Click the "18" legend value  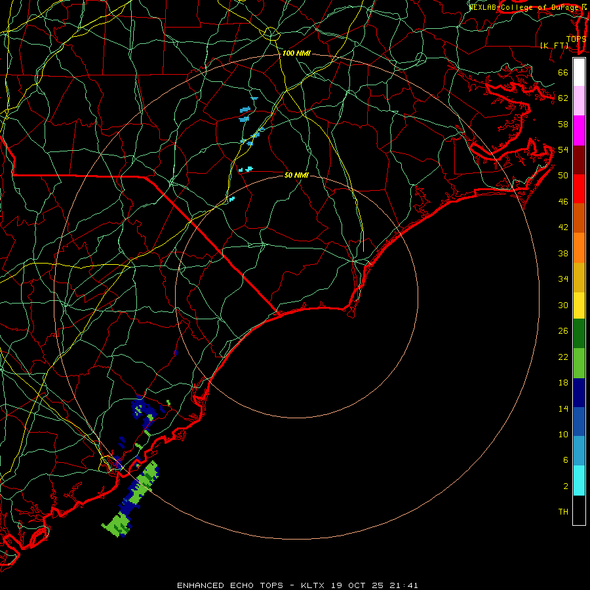563,383
